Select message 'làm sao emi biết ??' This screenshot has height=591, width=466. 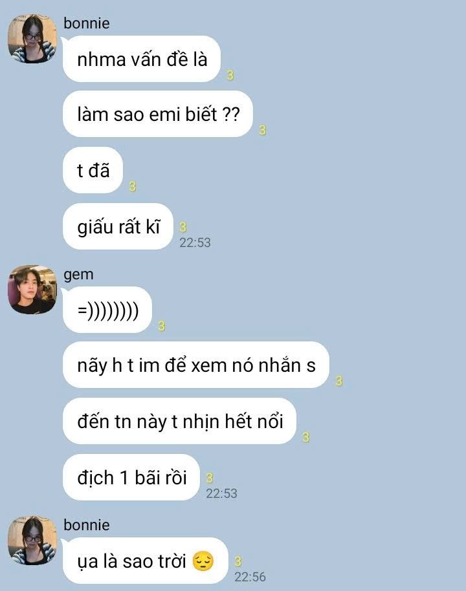(x=158, y=114)
